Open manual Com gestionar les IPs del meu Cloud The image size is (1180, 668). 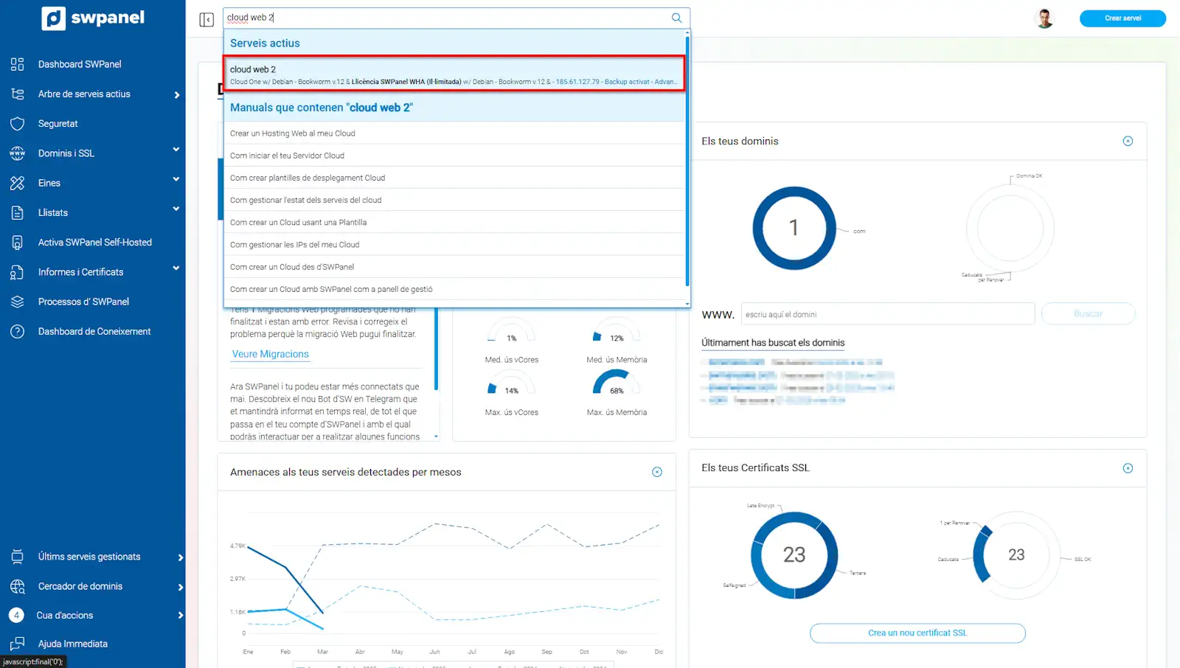tap(454, 245)
